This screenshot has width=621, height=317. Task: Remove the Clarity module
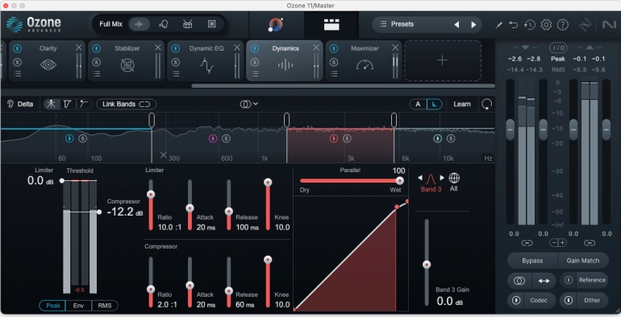click(x=78, y=47)
